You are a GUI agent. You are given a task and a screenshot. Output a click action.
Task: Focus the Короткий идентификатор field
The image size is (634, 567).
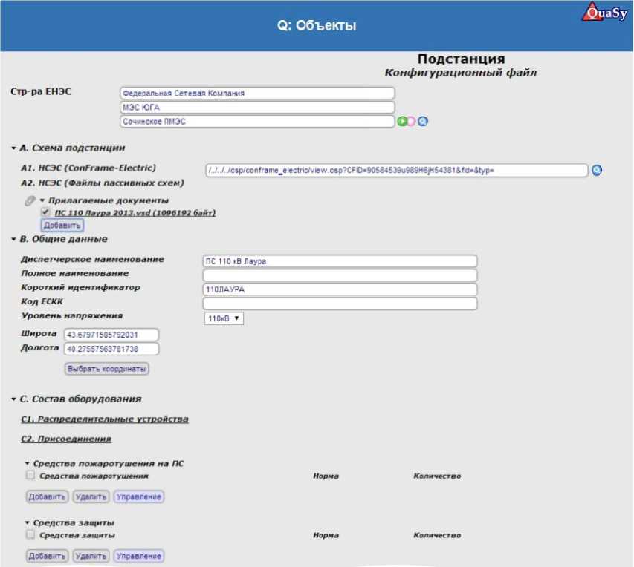tap(340, 289)
